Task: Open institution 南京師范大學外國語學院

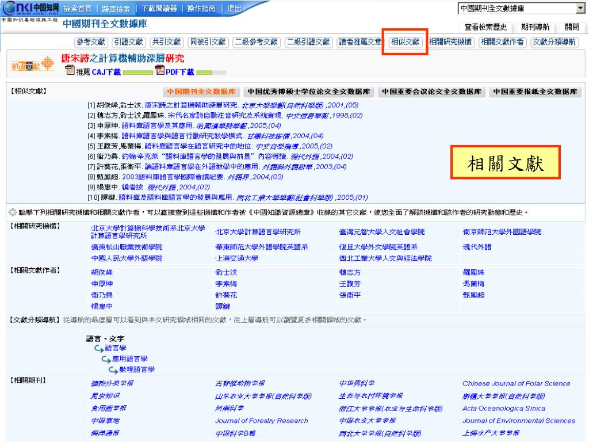Action: pos(502,232)
